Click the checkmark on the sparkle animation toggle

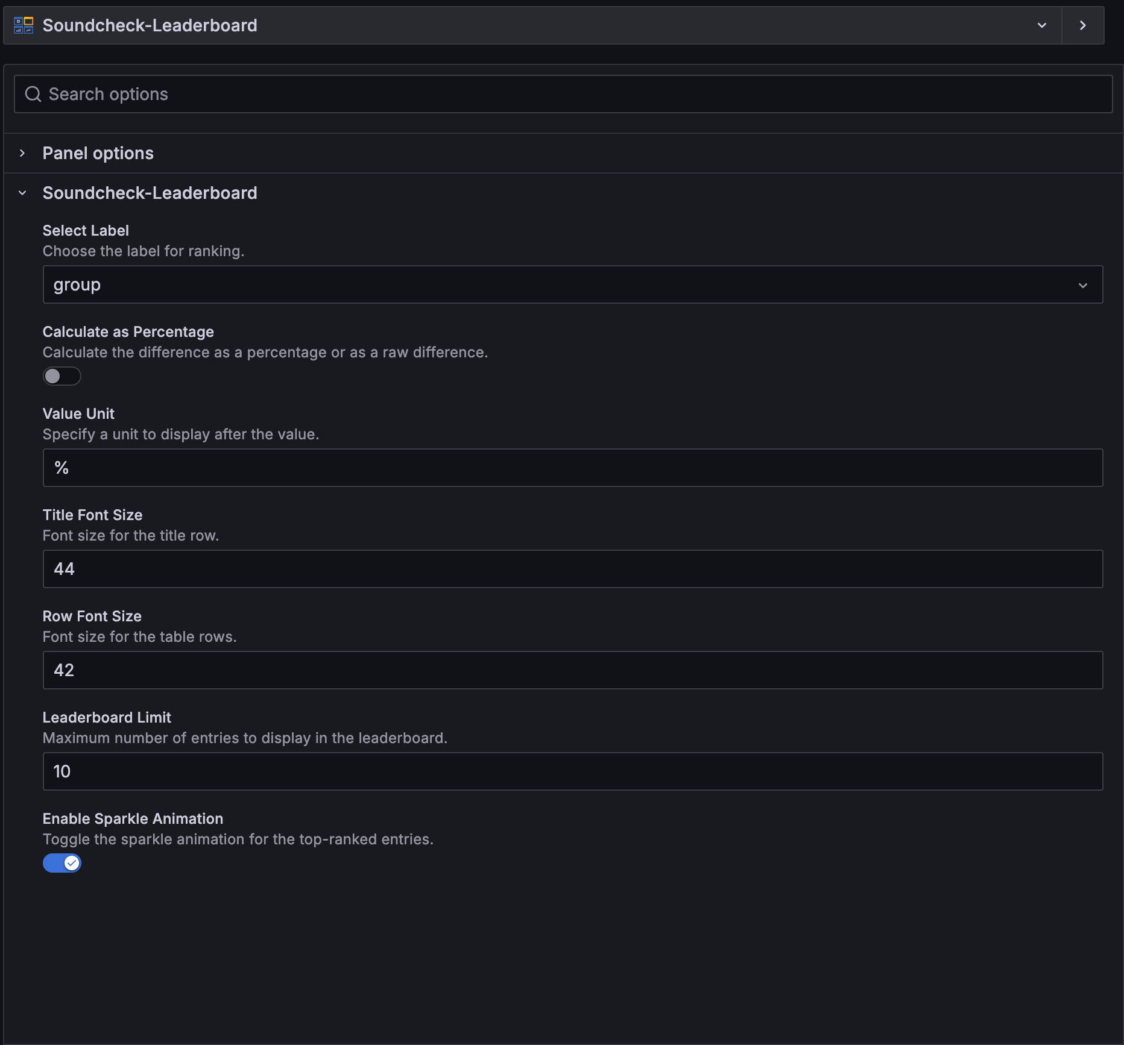coord(72,862)
